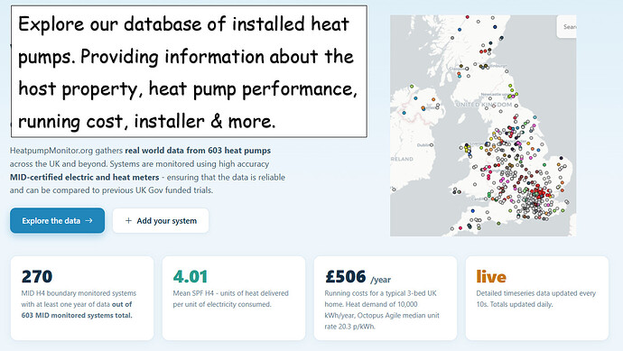Click the arrow icon in Explore the data

89,220
